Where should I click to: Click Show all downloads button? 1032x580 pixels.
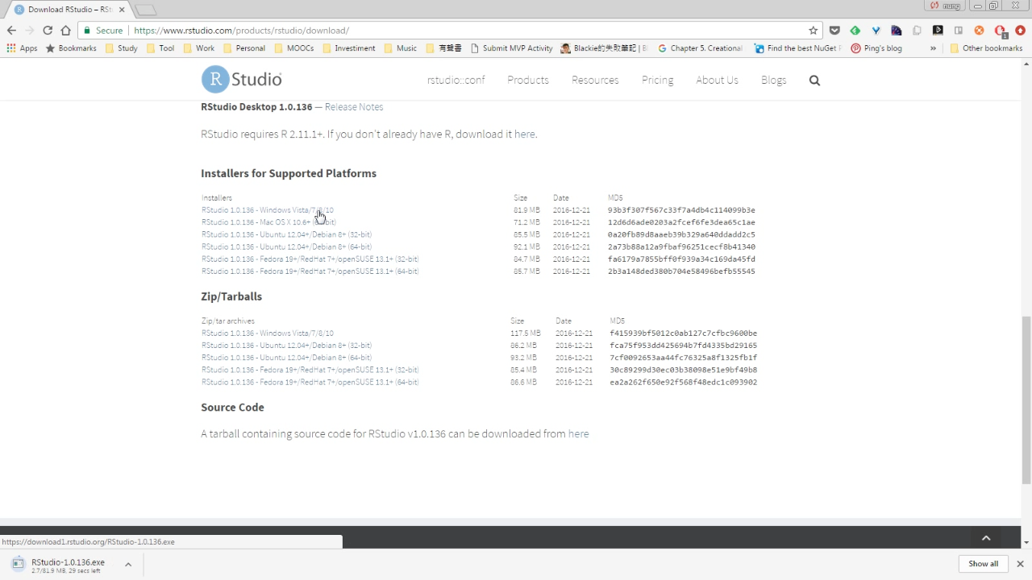tap(983, 564)
